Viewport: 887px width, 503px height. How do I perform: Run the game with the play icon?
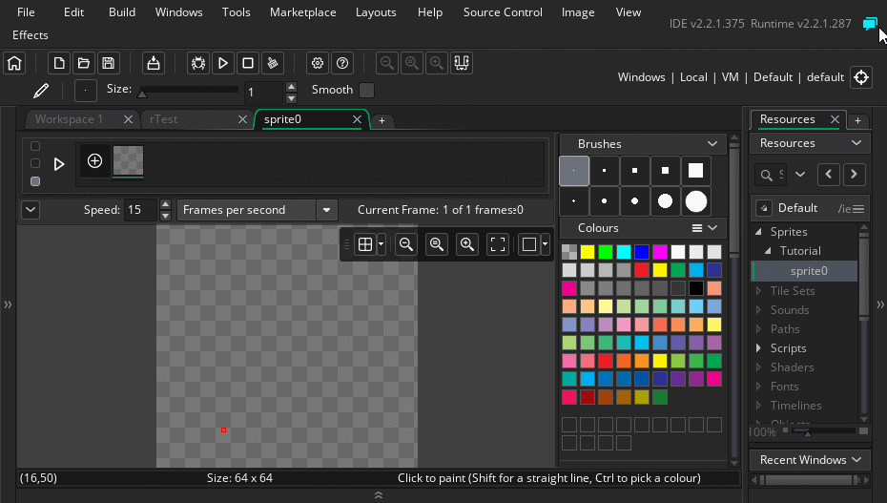[223, 63]
